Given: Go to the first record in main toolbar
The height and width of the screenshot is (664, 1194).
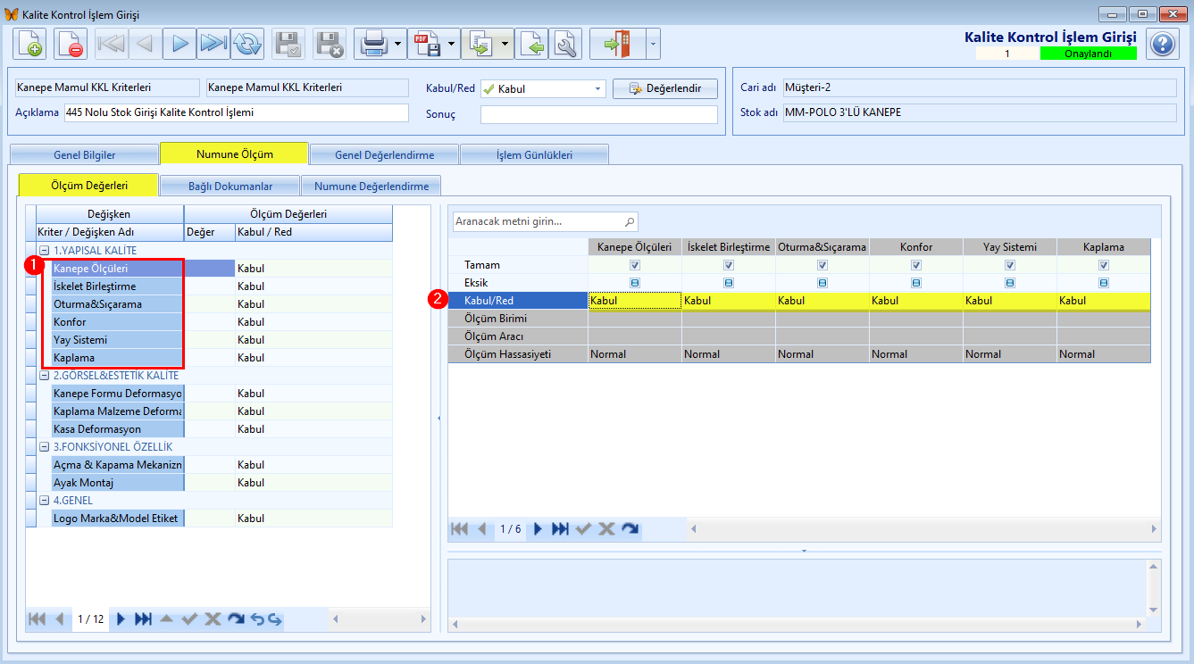Looking at the screenshot, I should (x=111, y=43).
